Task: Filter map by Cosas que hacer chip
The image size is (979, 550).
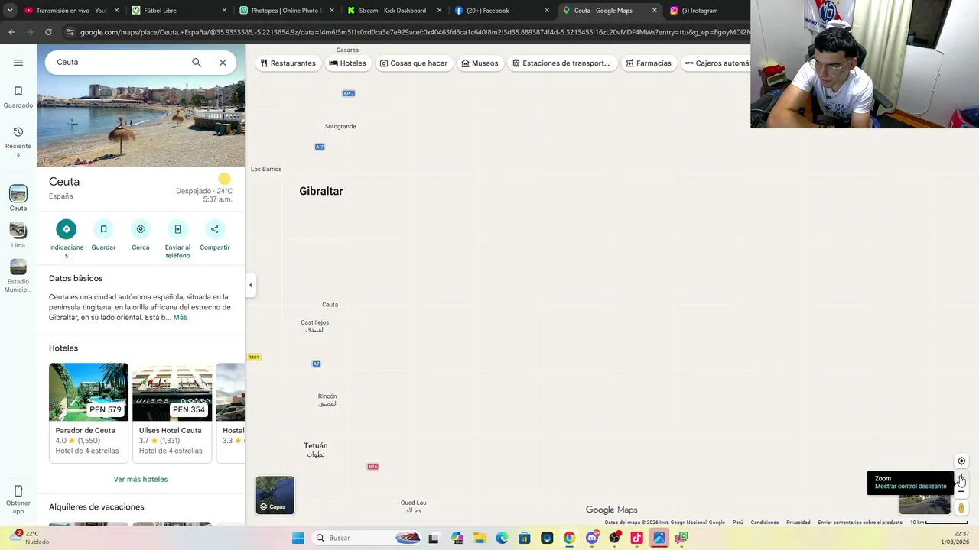Action: 414,63
